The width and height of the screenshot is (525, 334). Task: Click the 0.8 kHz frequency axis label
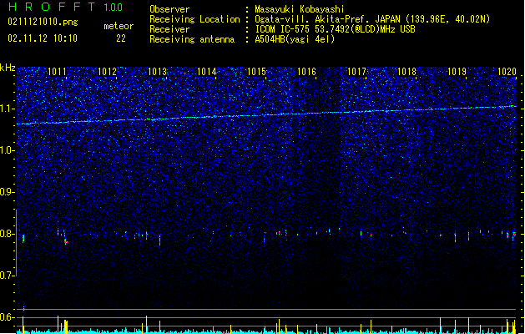8,234
